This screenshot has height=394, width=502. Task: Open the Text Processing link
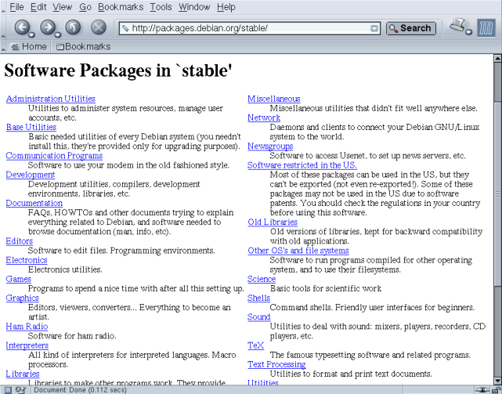coord(276,364)
